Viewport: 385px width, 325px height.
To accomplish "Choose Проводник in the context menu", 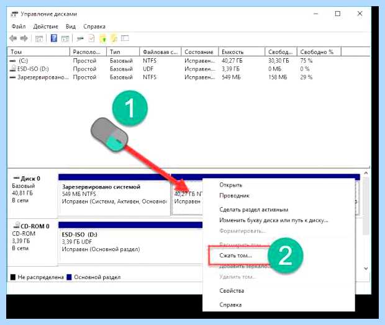I will (235, 196).
